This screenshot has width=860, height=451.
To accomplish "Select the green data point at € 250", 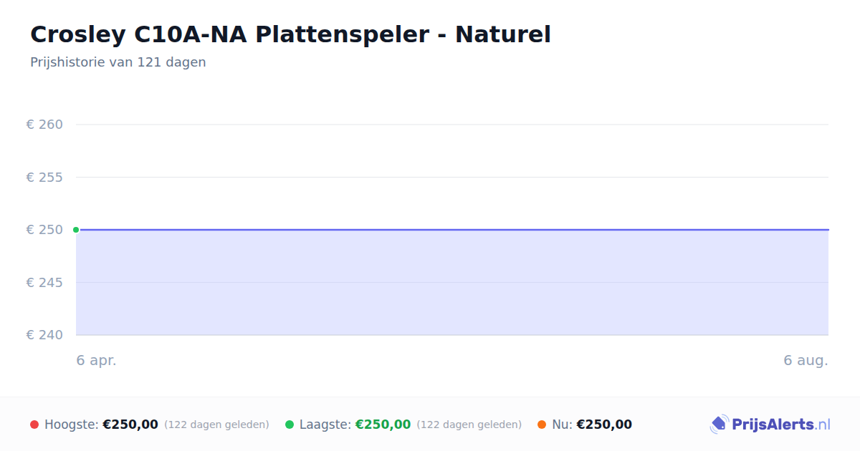I will (x=76, y=230).
